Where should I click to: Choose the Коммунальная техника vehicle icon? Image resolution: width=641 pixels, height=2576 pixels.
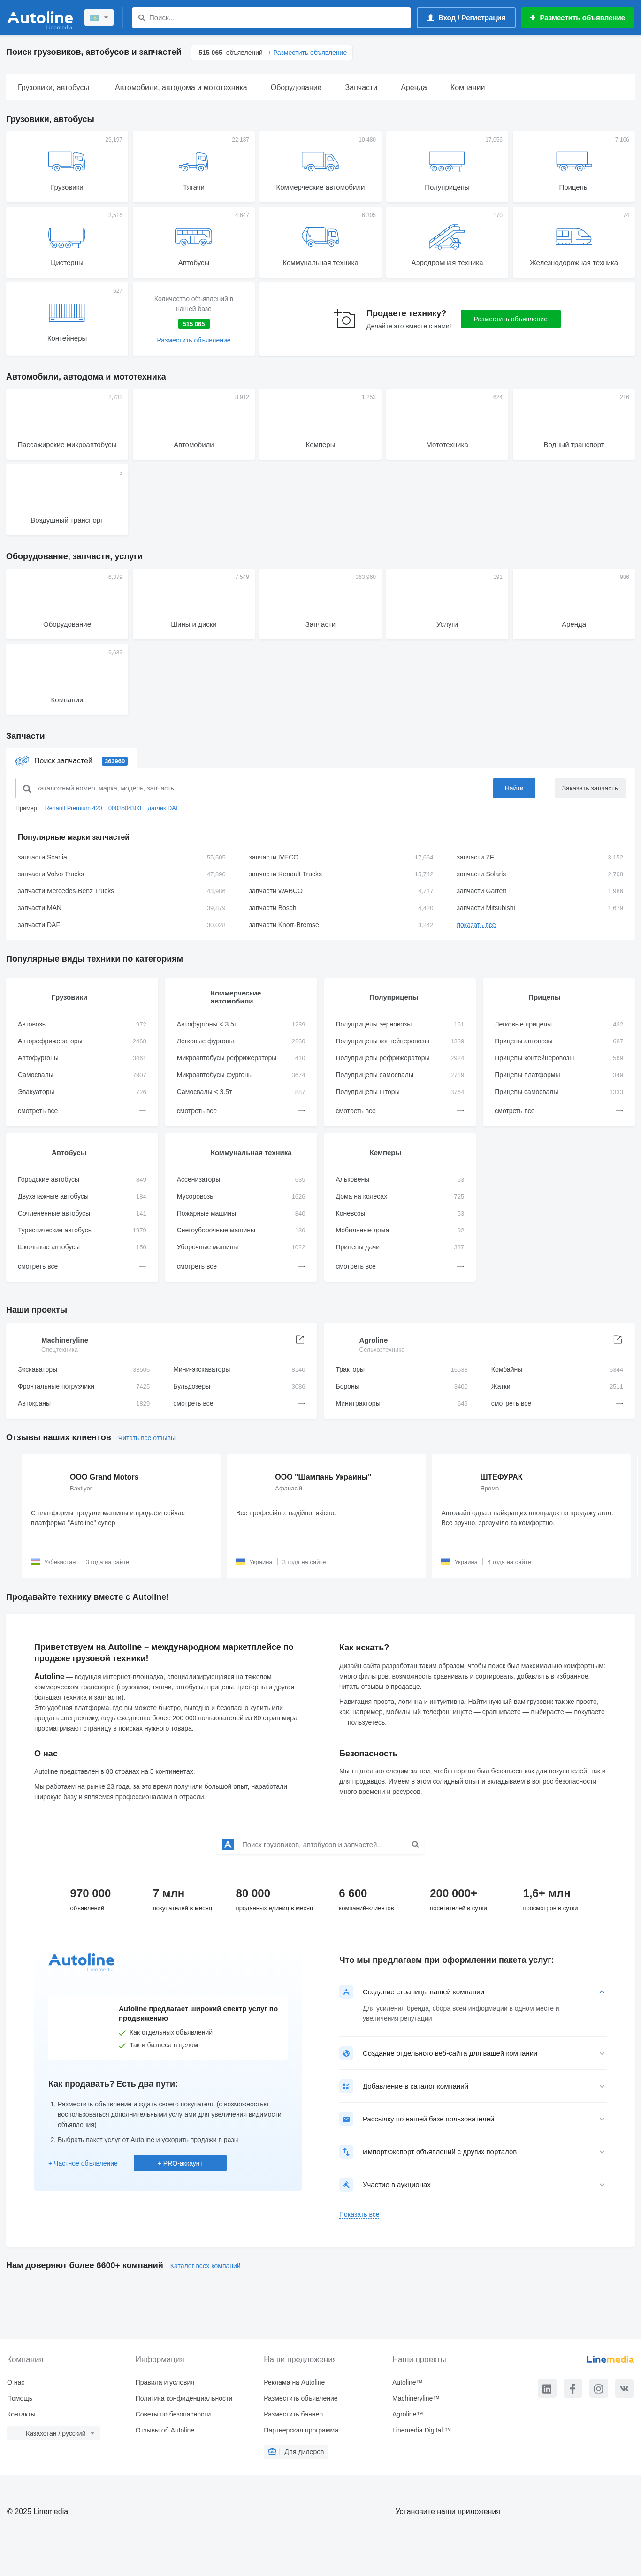(x=320, y=236)
